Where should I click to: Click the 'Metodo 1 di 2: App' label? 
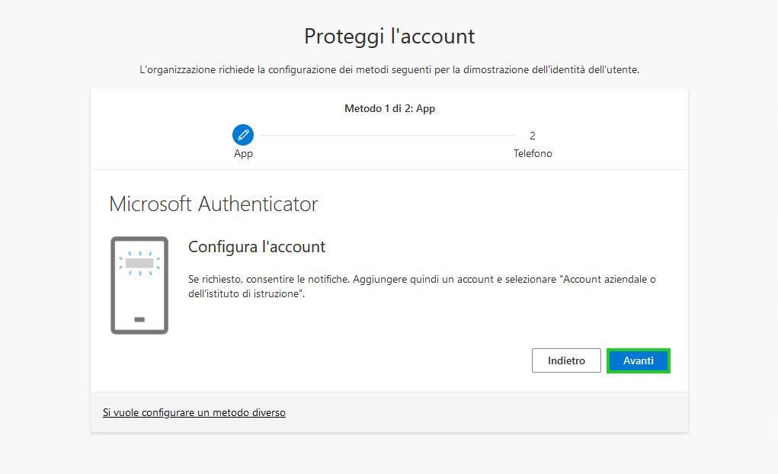[x=389, y=108]
